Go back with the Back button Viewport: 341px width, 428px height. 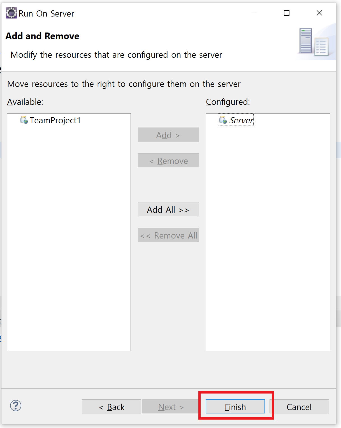112,406
